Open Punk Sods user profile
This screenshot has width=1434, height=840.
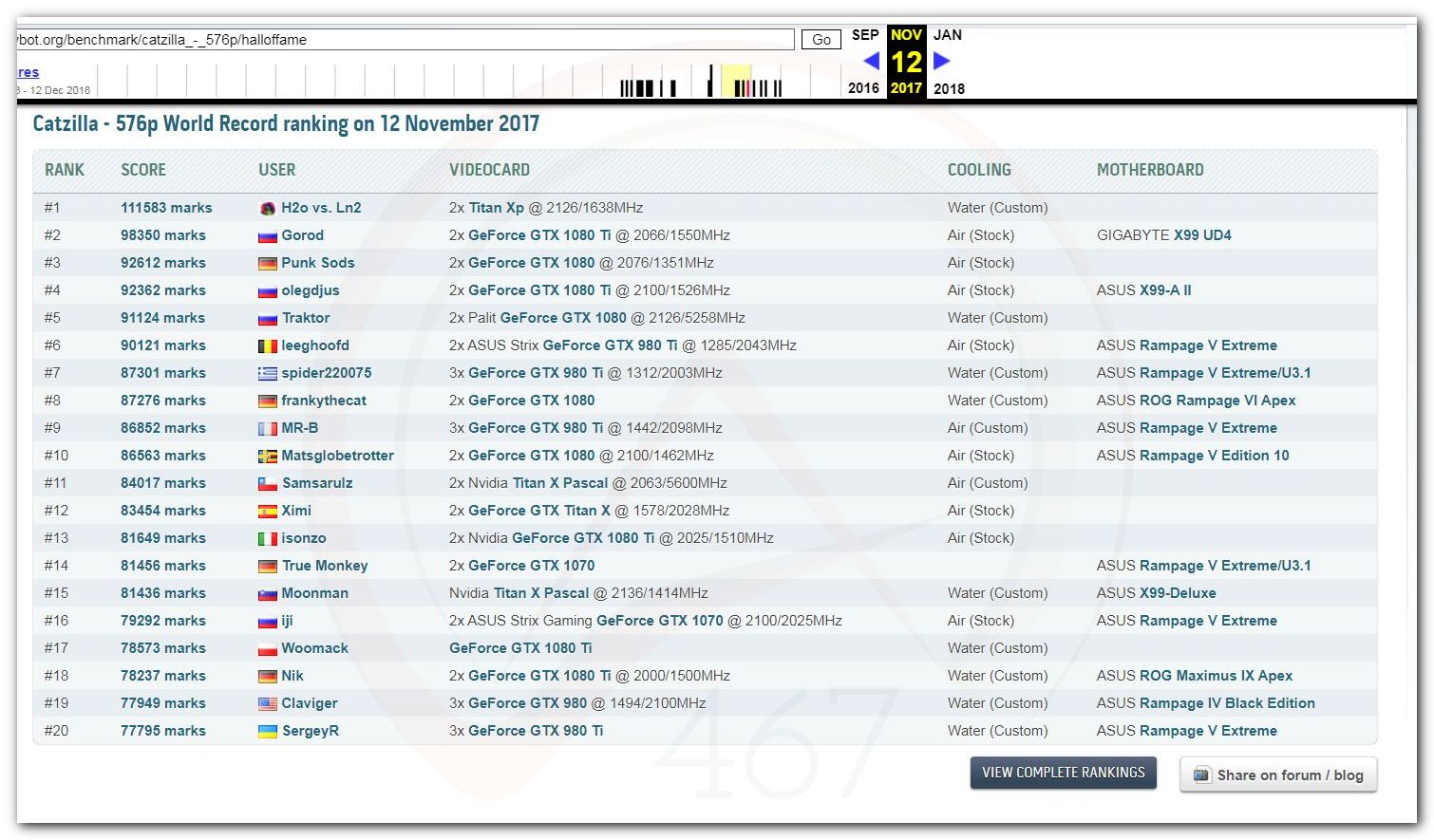point(318,263)
